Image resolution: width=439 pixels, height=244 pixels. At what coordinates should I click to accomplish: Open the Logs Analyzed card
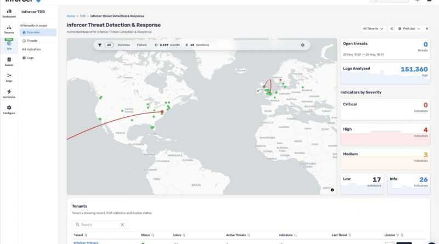point(385,73)
